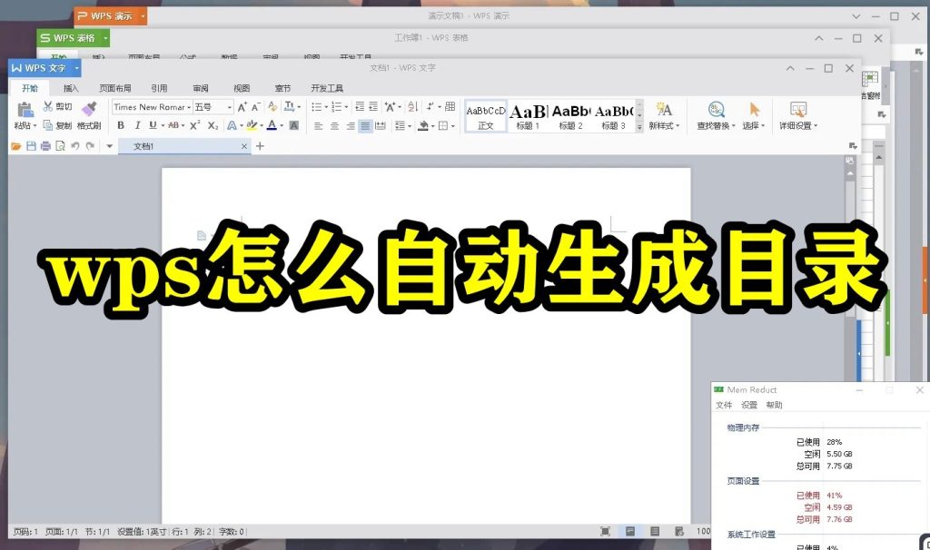Click the Cut (剪切) icon
The image size is (930, 550).
(48, 107)
